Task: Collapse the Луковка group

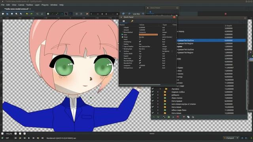Action: point(160,89)
